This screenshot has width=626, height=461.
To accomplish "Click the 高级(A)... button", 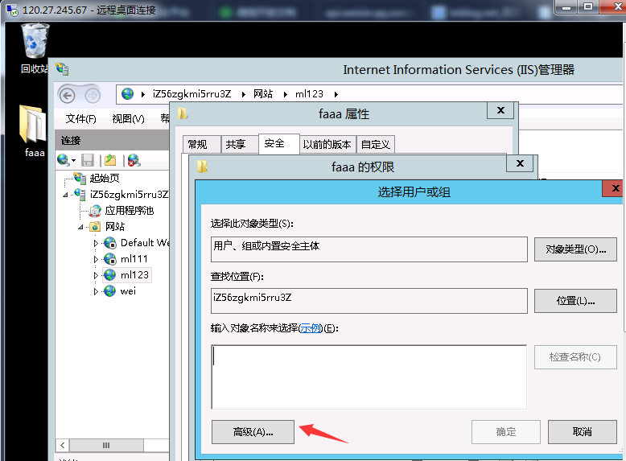I will click(253, 432).
